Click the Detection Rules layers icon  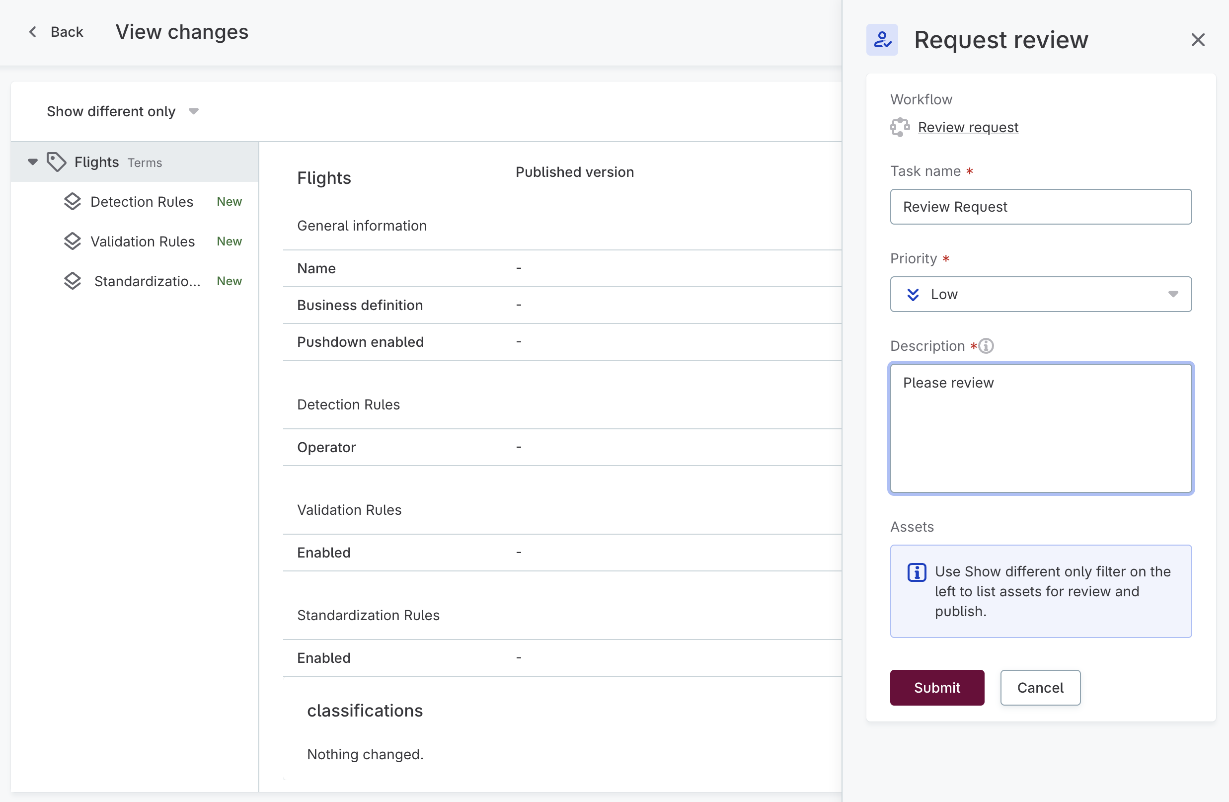(x=73, y=201)
